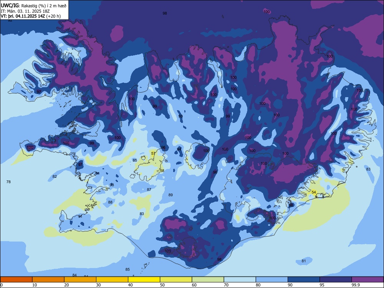Screen dimensions: 384x288
Task: Click the 'IT: Mán. 03. 11. 2025 18Z' line
Action: coord(25,11)
